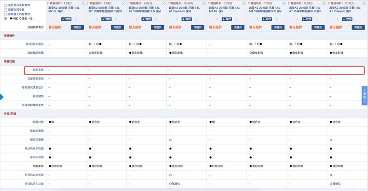This screenshot has width=368, height=191.
Task: Remove the 7.79万 MT GLS 国VI car column
Action: tap(124, 3)
